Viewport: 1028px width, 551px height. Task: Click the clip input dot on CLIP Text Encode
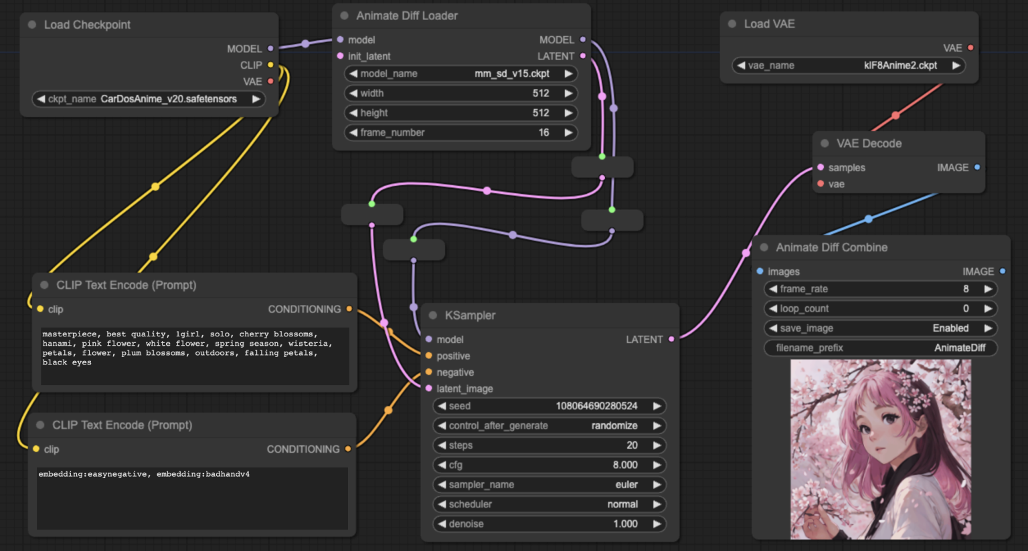40,309
